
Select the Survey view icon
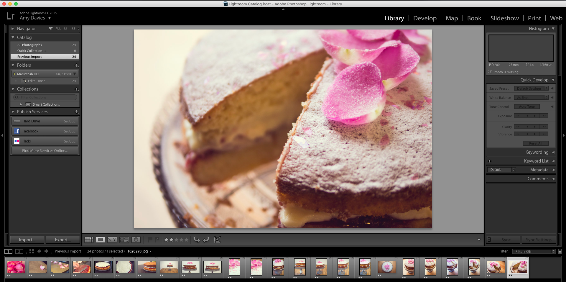click(x=124, y=240)
